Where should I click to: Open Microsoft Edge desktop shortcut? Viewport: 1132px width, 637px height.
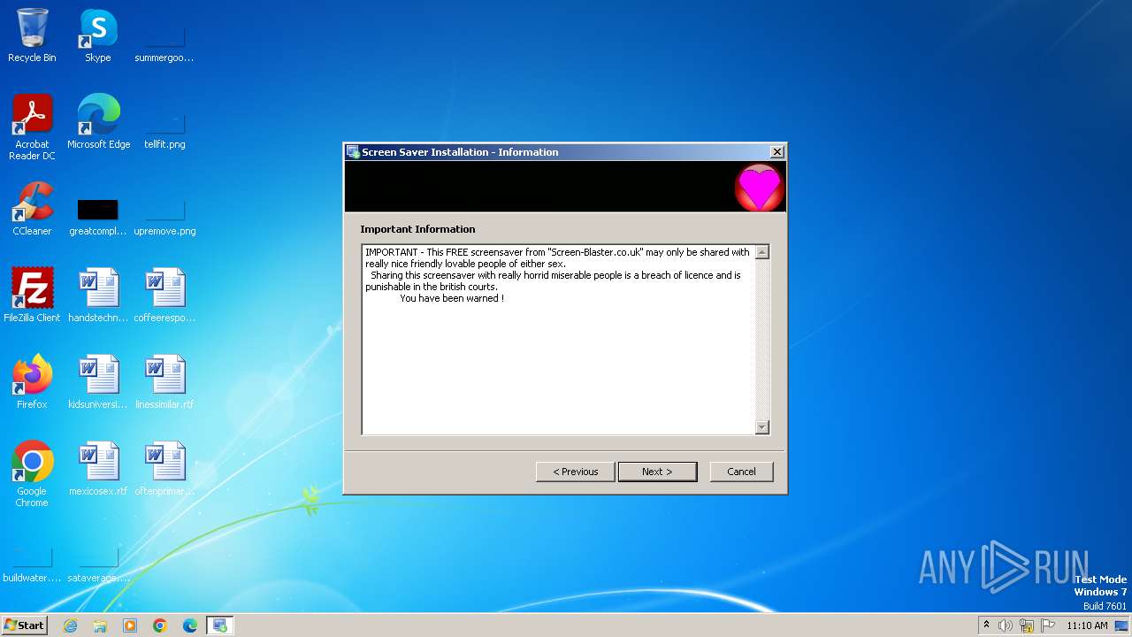[x=98, y=122]
